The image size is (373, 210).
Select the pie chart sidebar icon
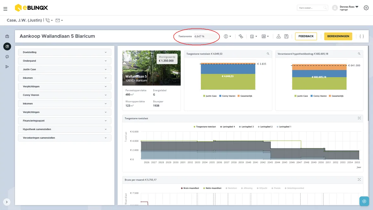(x=7, y=46)
